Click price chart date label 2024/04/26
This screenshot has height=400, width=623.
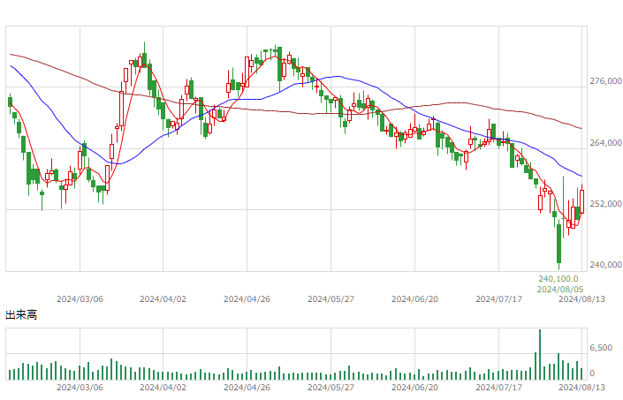coord(247,299)
